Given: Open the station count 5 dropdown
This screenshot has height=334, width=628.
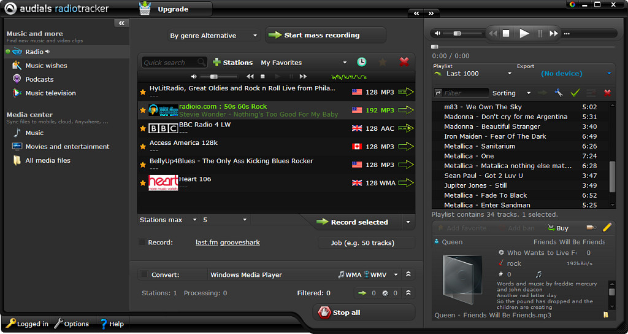Looking at the screenshot, I should (x=224, y=220).
